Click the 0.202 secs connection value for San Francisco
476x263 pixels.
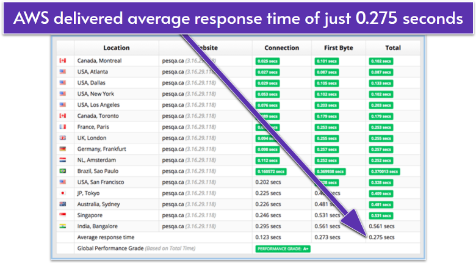click(268, 182)
